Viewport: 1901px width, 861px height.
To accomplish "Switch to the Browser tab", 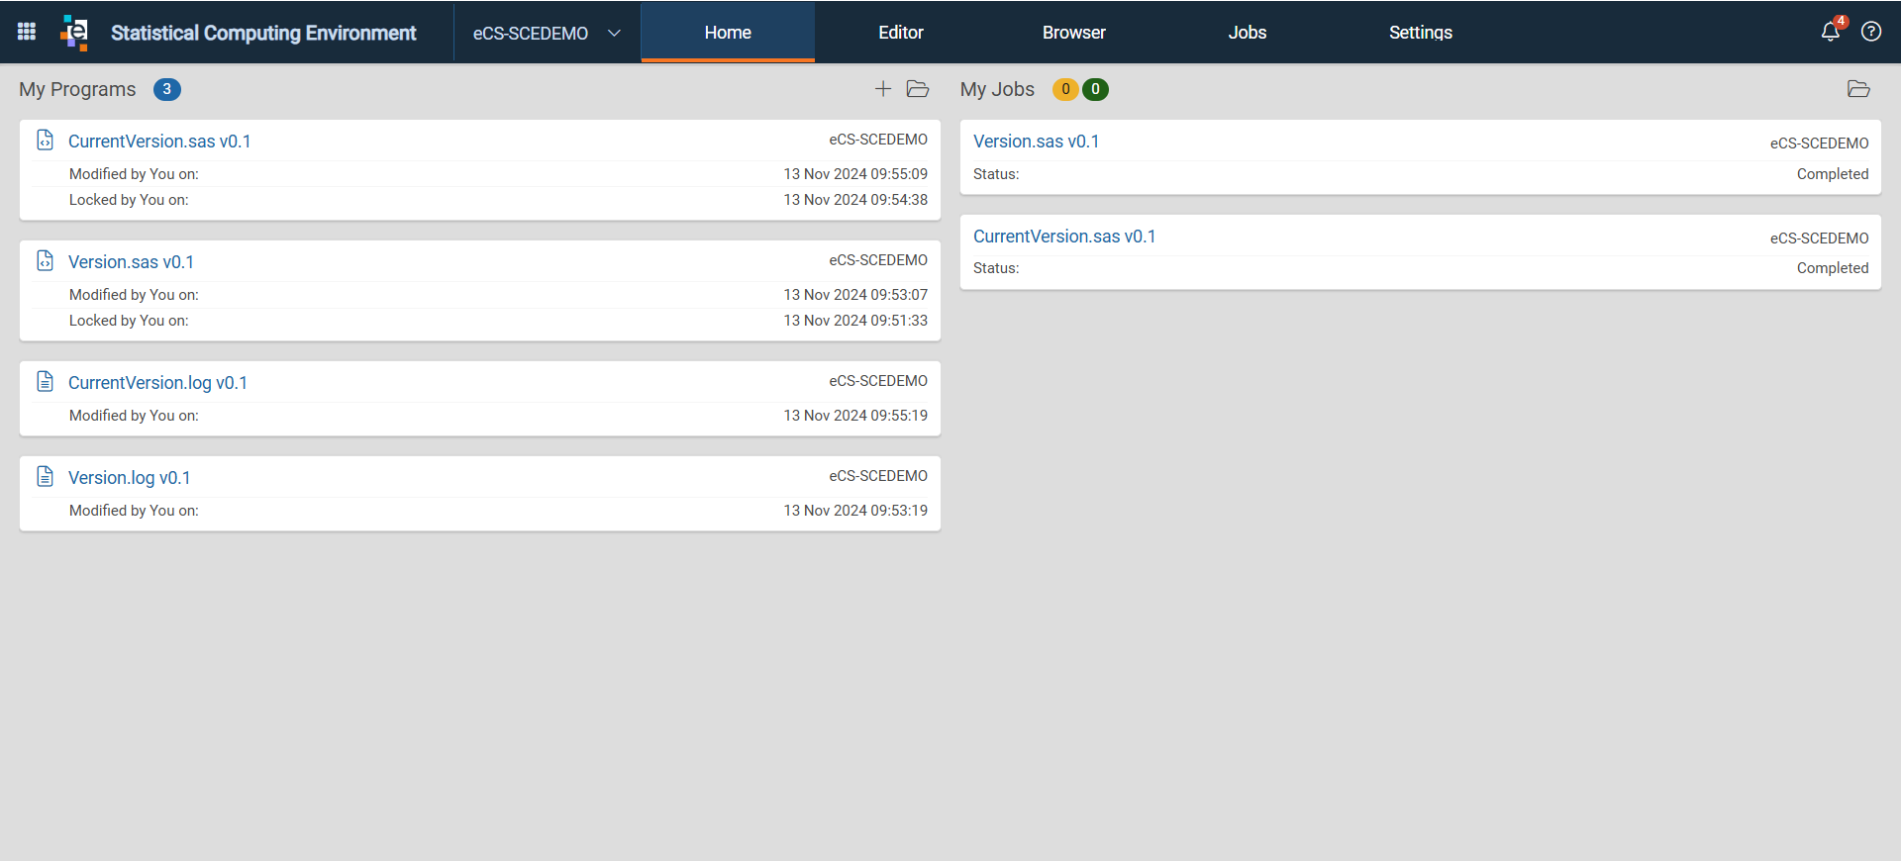I will tap(1074, 33).
